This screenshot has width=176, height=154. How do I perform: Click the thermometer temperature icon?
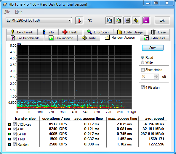(x=79, y=20)
